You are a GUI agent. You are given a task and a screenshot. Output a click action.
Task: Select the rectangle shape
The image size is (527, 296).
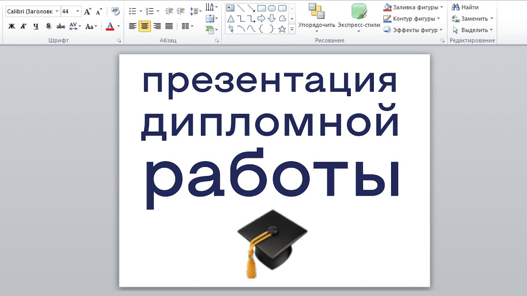(261, 8)
